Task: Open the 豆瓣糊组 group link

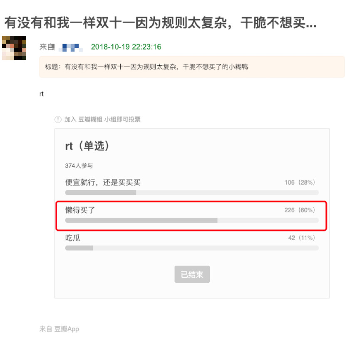Action: (90, 119)
